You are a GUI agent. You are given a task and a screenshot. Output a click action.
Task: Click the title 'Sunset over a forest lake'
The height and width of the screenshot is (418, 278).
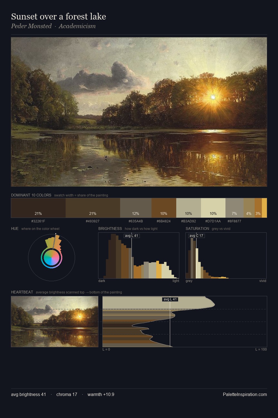(x=58, y=16)
